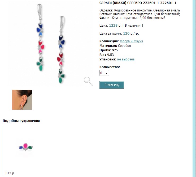This screenshot has height=177, width=196.
Task: Click the left earring in main photo
Action: (40, 38)
